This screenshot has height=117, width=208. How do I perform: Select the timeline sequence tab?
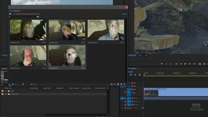pos(132,69)
